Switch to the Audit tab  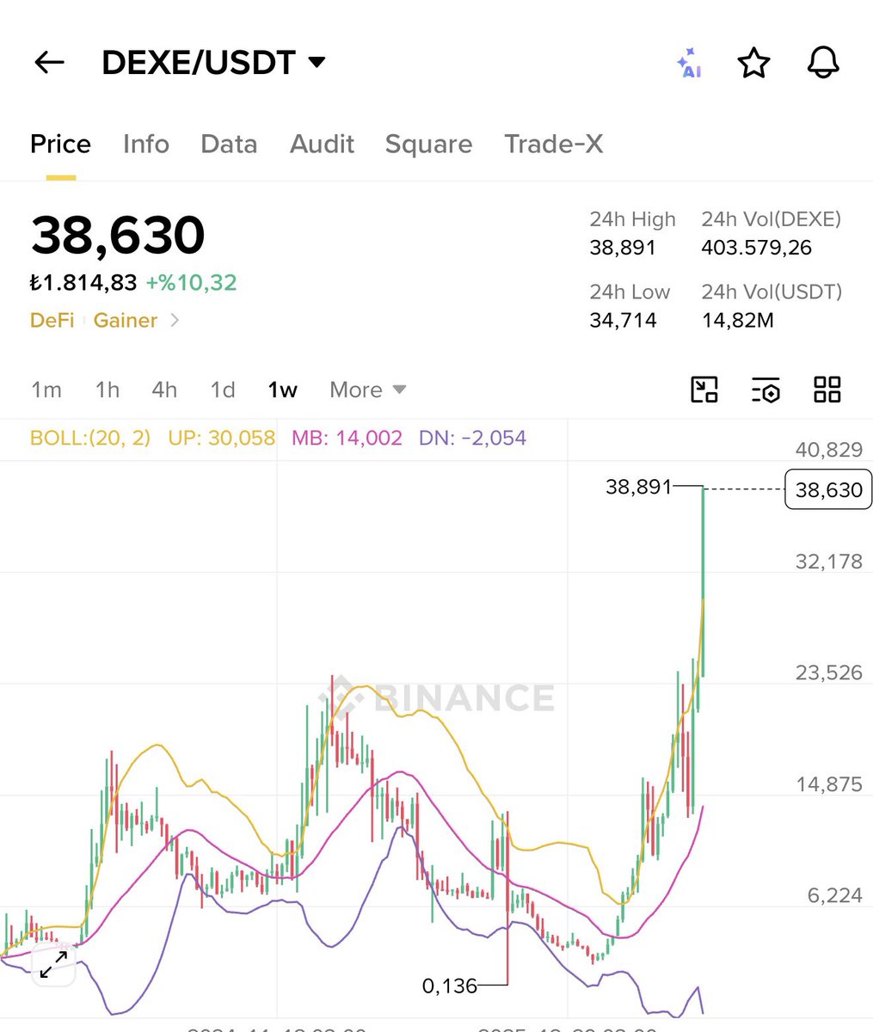tap(322, 144)
